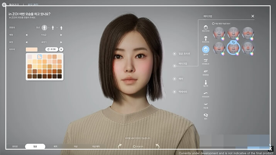276x155 pixels.
Task: Open the 의상 제작 outfit crafting tab
Action: coord(96,147)
